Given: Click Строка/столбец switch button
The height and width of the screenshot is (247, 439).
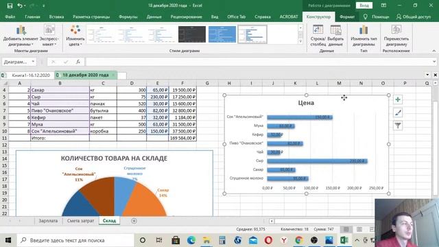Looking at the screenshot, I should (318, 36).
